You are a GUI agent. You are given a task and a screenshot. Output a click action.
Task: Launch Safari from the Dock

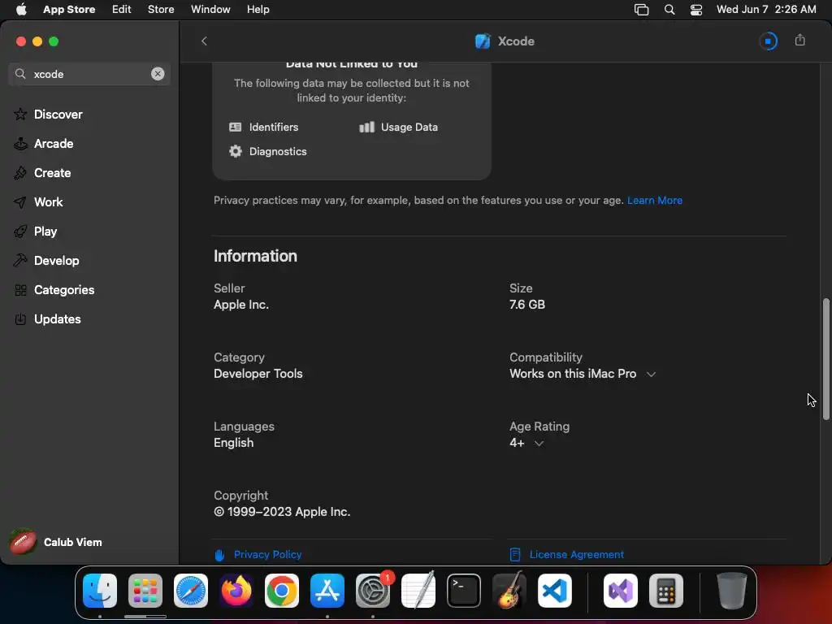point(191,591)
